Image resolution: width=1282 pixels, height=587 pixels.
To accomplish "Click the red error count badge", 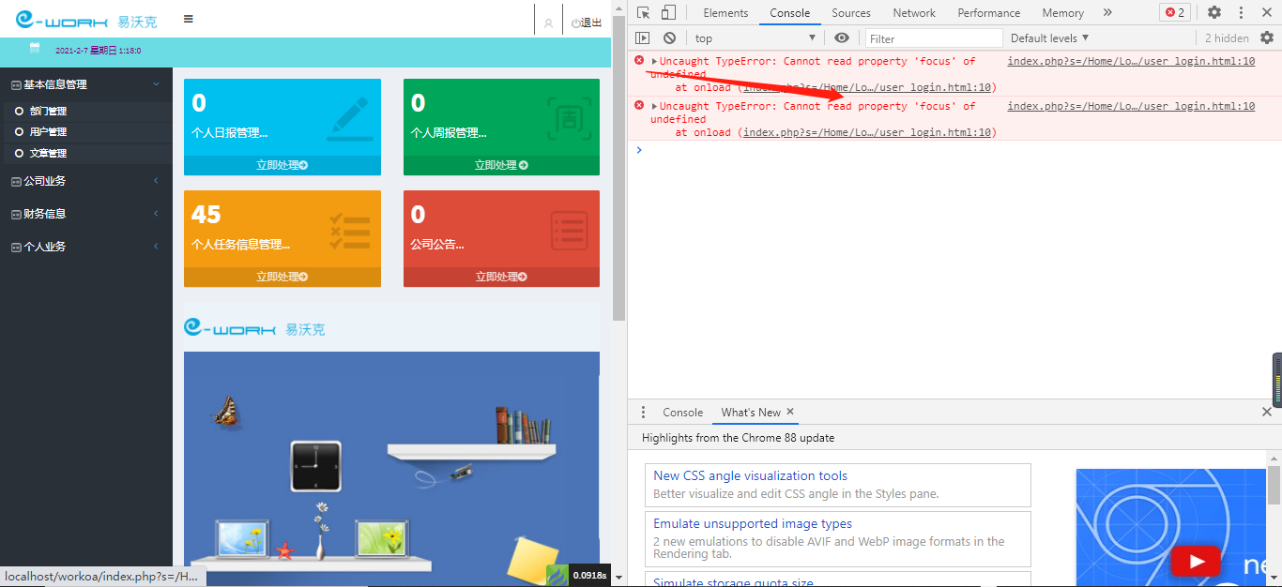I will (1175, 12).
